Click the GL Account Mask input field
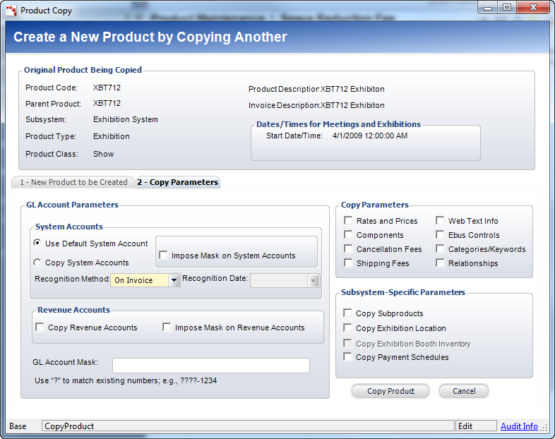Screen dimensions: 555x439 click(210, 365)
